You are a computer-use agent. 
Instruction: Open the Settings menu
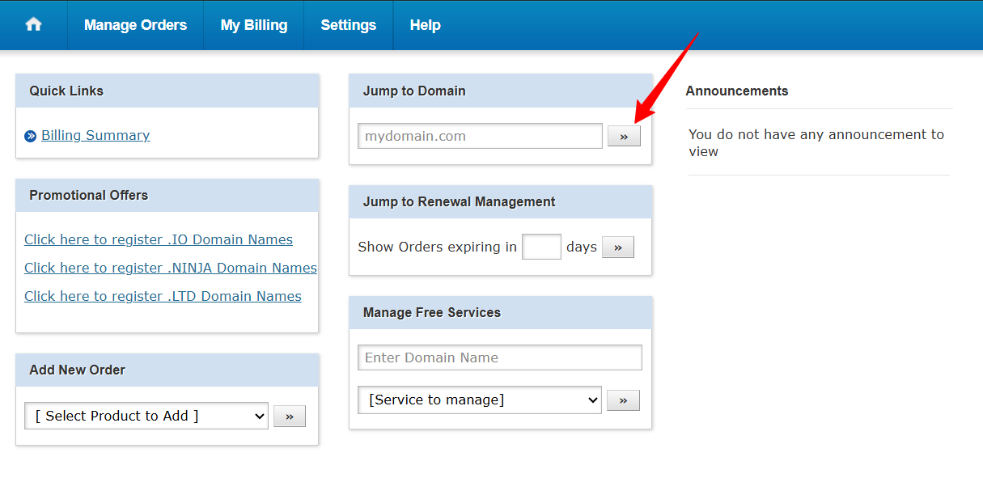point(348,25)
